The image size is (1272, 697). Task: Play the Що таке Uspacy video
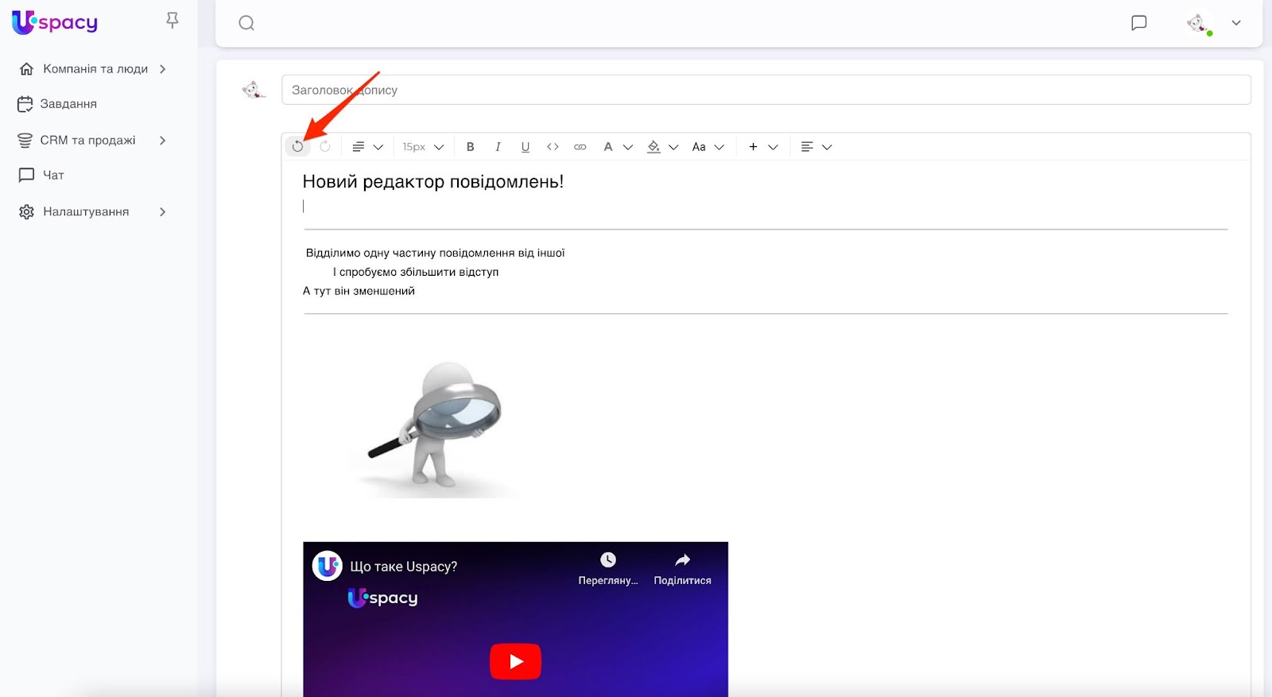pyautogui.click(x=515, y=661)
